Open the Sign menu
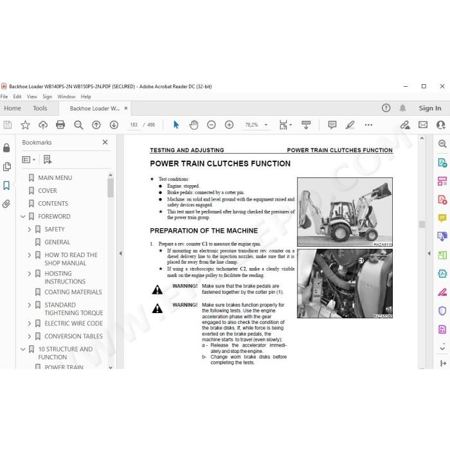This screenshot has width=450, height=450. click(47, 96)
